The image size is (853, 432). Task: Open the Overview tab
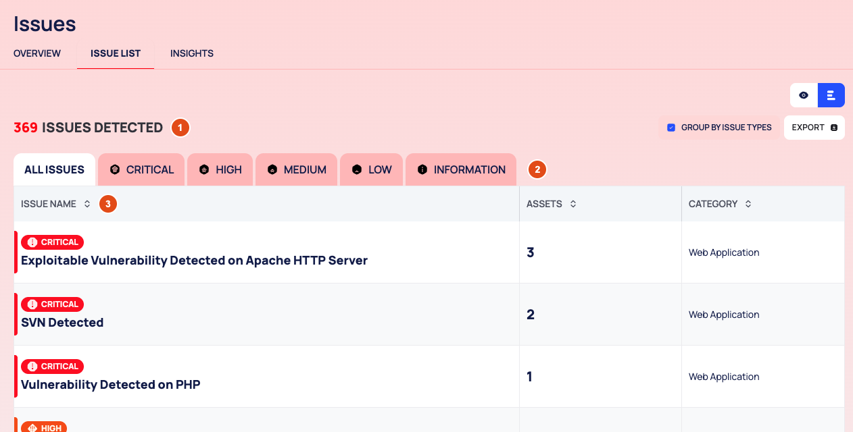(x=37, y=53)
